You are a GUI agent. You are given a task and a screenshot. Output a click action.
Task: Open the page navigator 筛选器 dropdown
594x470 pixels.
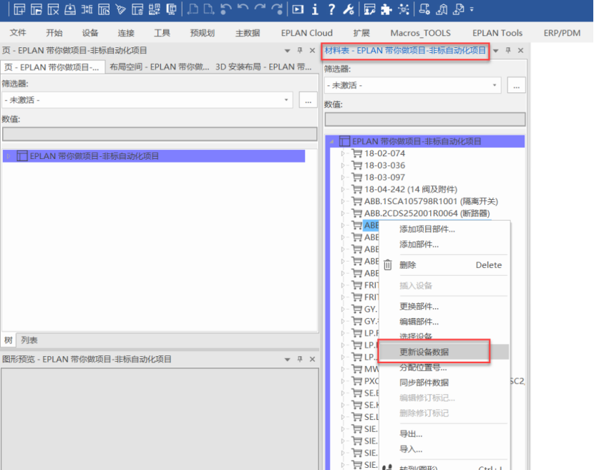pos(286,100)
